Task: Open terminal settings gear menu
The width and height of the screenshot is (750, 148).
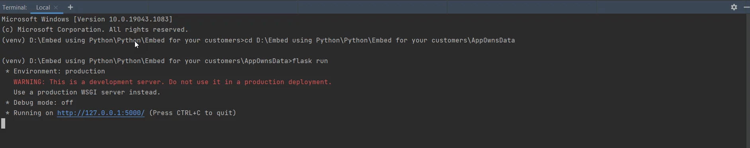Action: [734, 7]
